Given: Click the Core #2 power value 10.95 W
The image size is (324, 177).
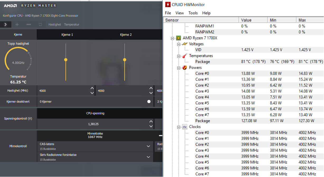Looking at the screenshot, I should 248,85.
